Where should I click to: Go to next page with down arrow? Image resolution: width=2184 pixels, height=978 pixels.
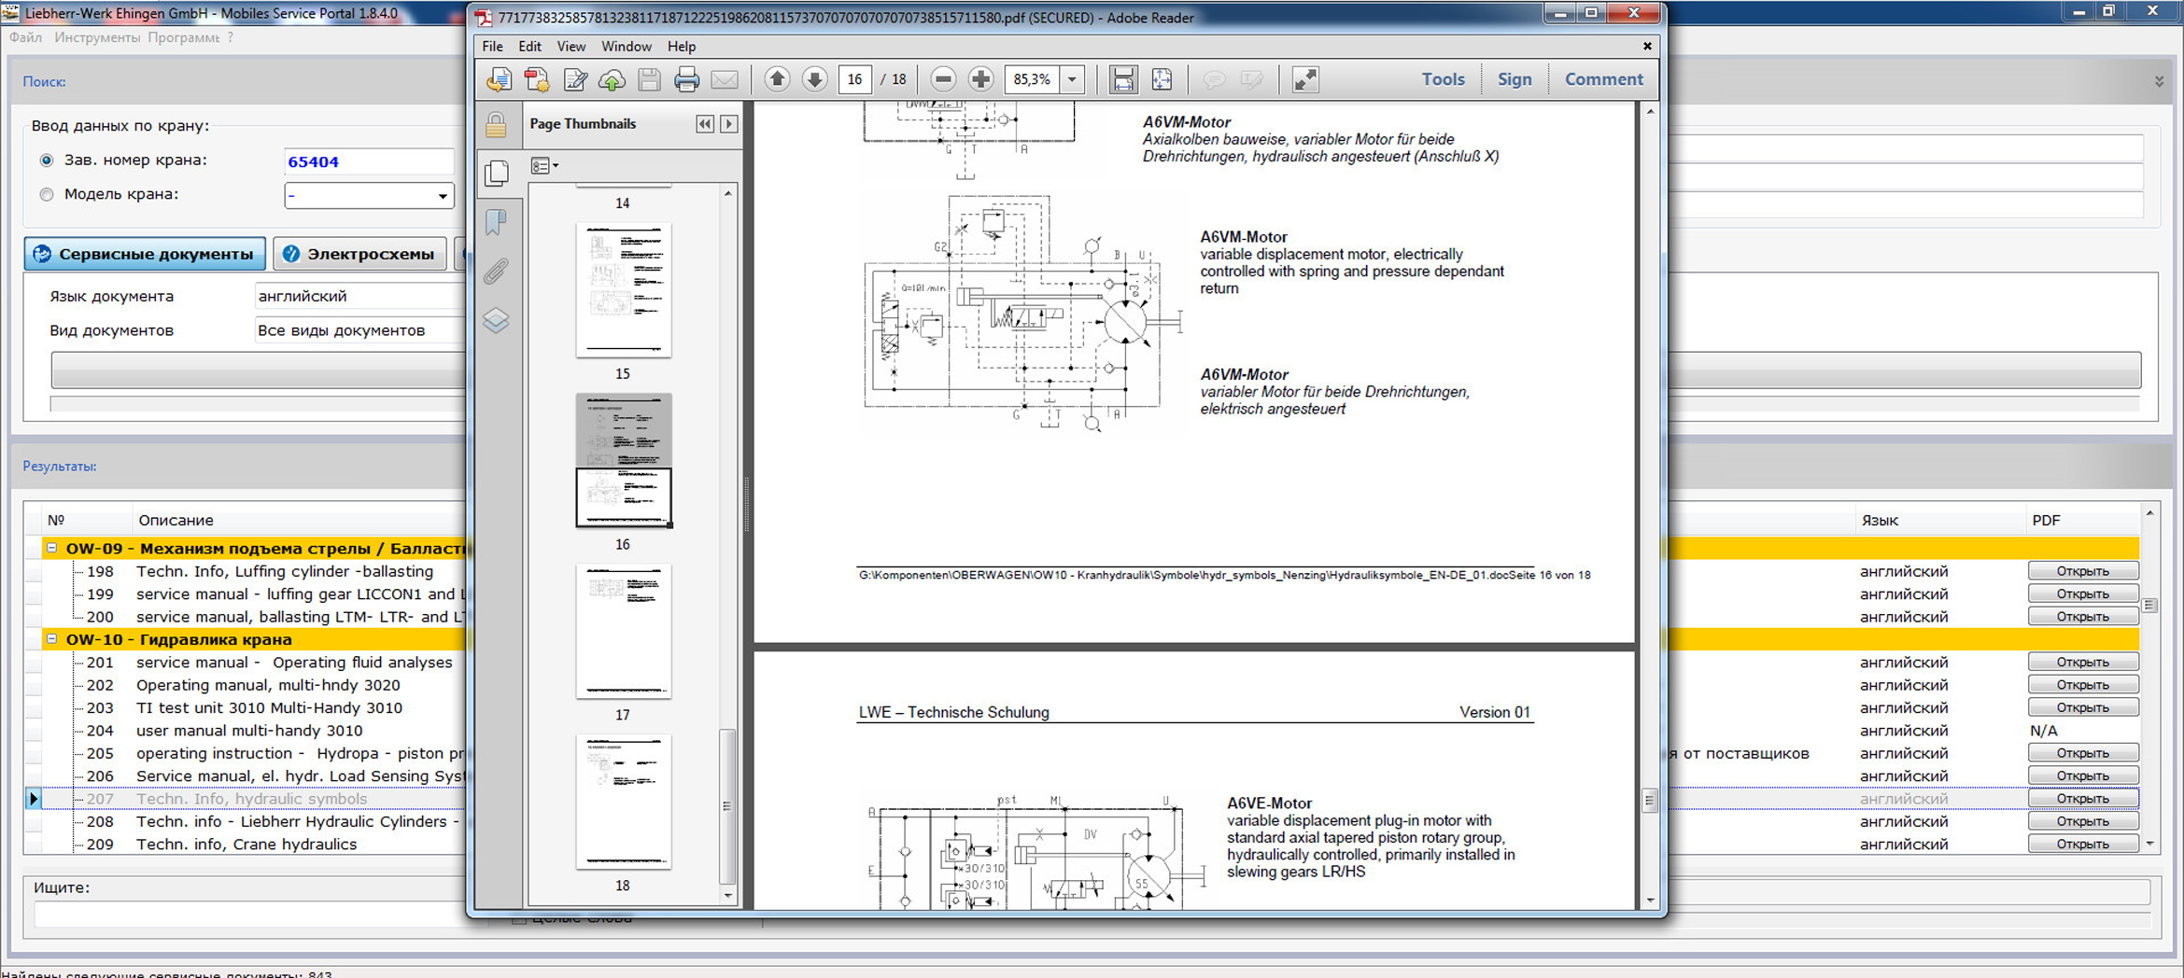(x=814, y=80)
